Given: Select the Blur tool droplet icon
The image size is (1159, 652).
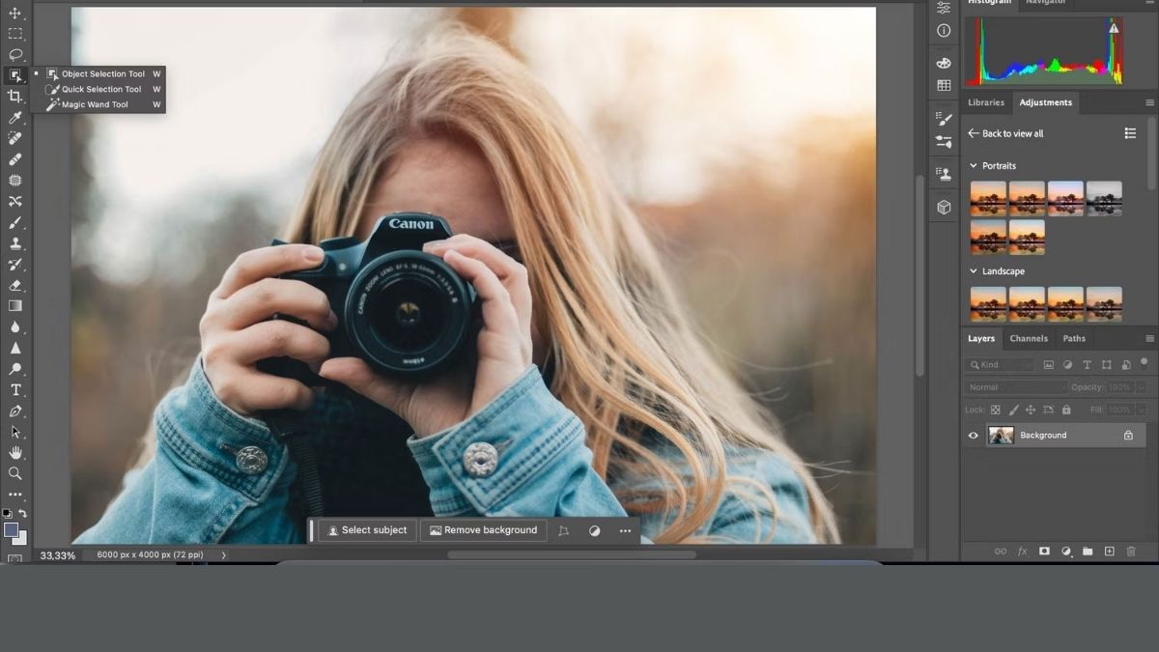Looking at the screenshot, I should pos(14,326).
